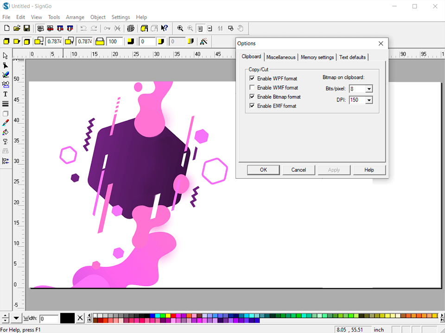Select the arrow selection tool
This screenshot has height=333, width=445.
point(5,55)
